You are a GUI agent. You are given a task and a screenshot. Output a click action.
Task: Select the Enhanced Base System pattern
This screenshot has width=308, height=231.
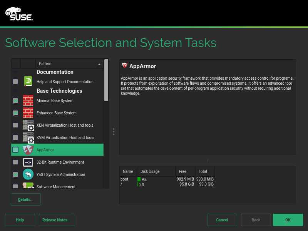[57, 113]
